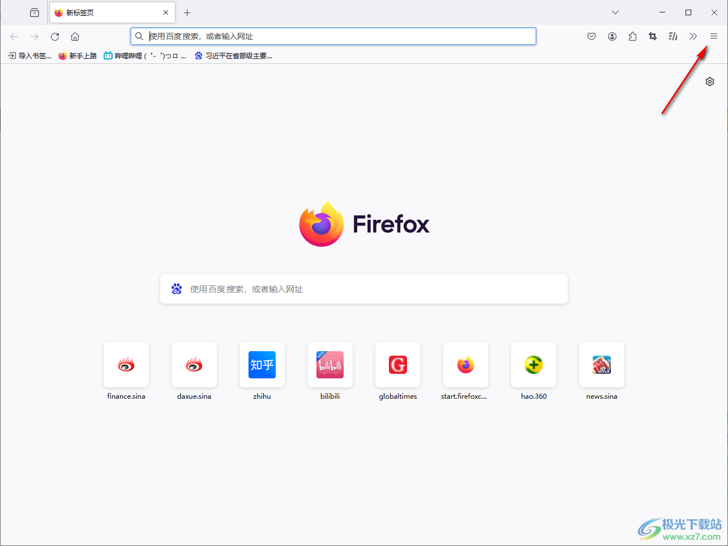
Task: Open the hamburger application menu
Action: pos(714,36)
